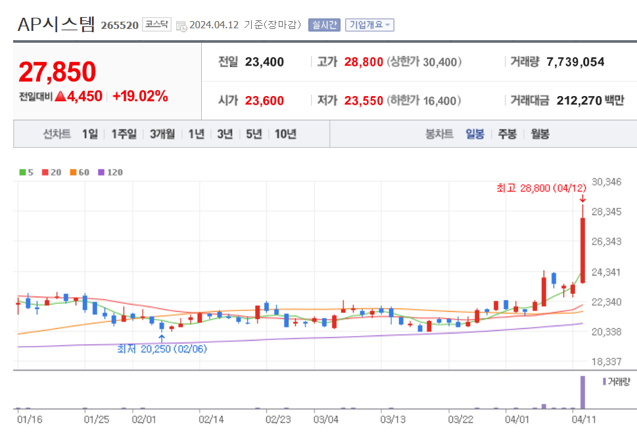The height and width of the screenshot is (440, 637).
Task: Click the 거래량 value 7,739,054
Action: (575, 62)
